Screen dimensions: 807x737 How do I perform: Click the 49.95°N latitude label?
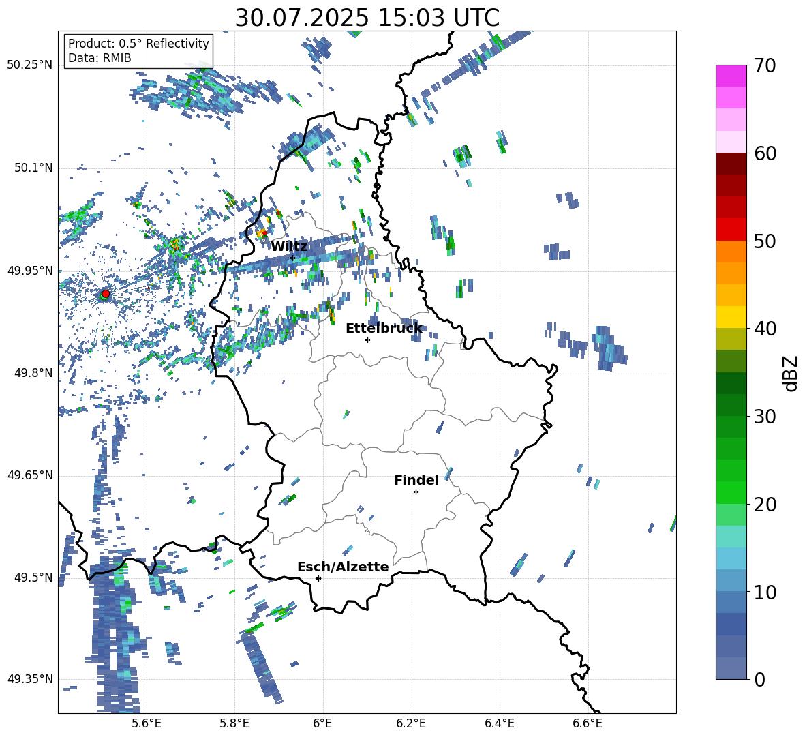pos(29,270)
